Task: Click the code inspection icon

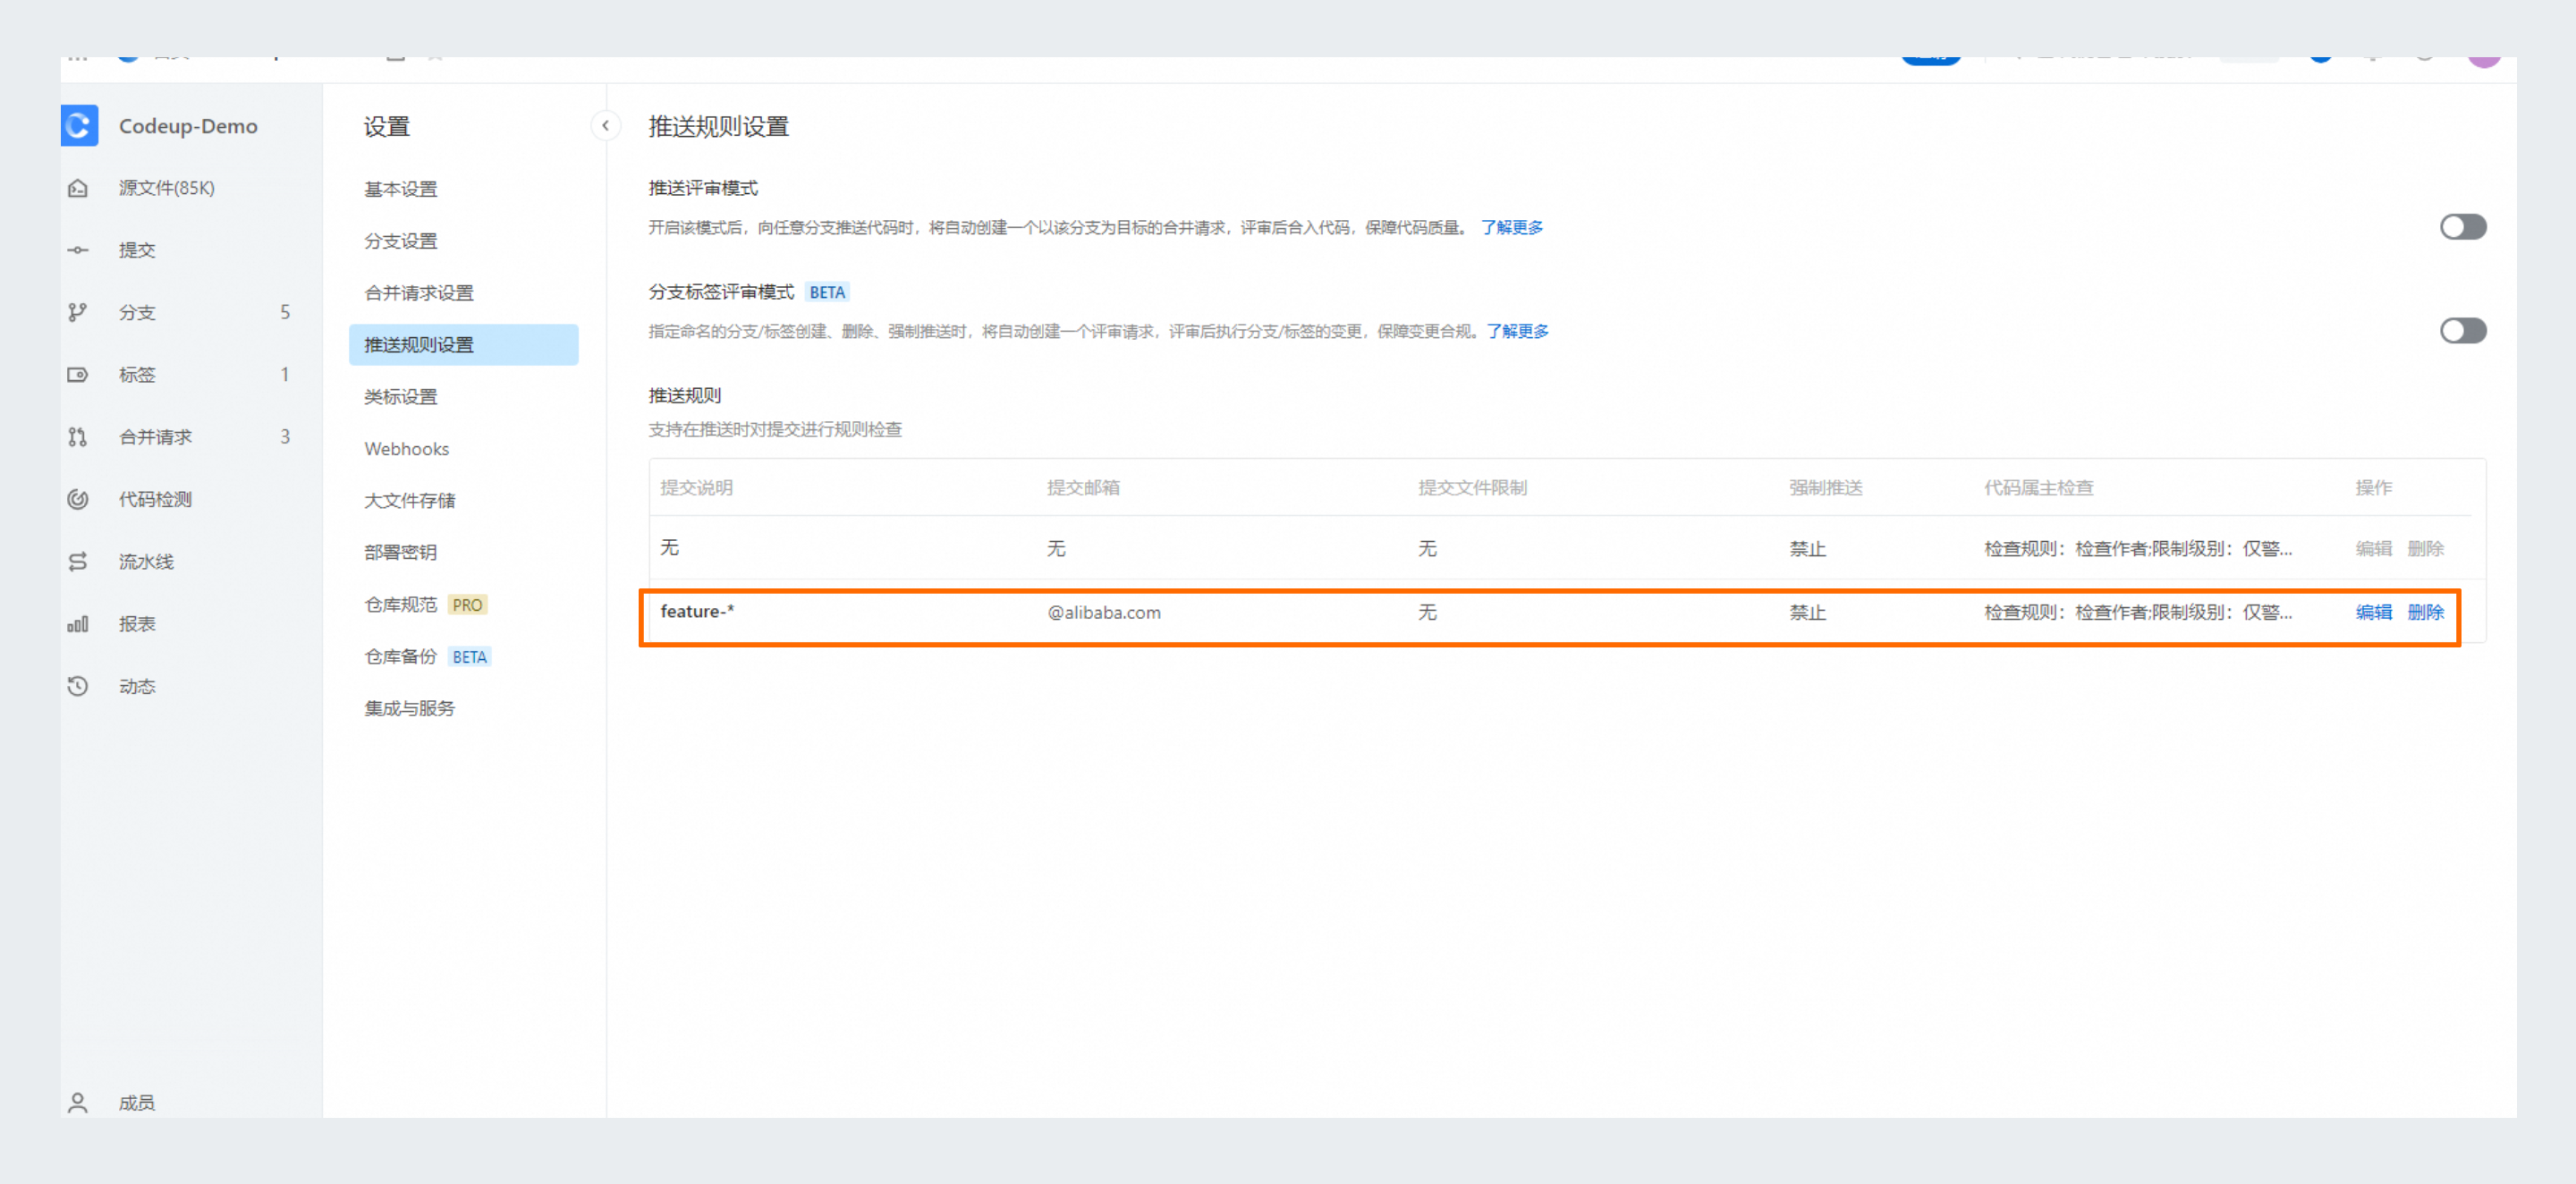Action: (x=78, y=499)
